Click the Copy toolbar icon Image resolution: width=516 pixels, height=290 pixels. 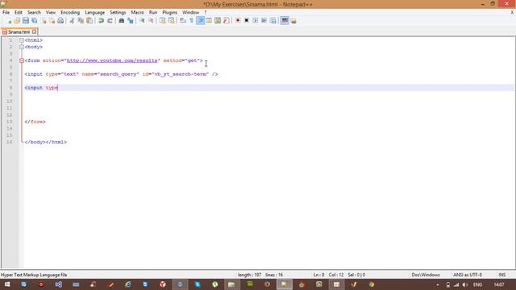pos(81,21)
